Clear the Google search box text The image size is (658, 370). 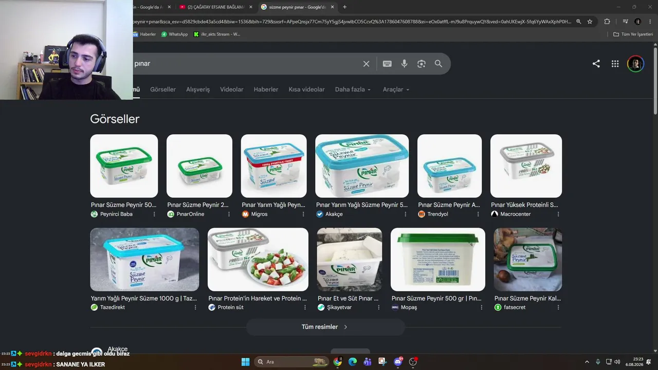[366, 64]
